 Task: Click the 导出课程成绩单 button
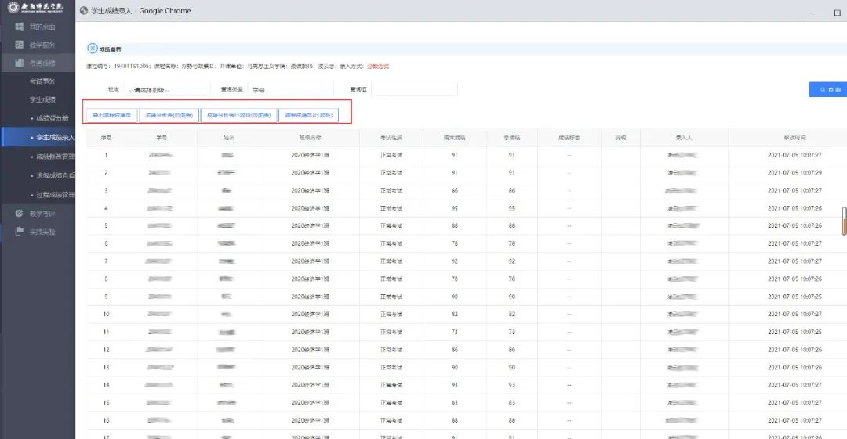111,115
